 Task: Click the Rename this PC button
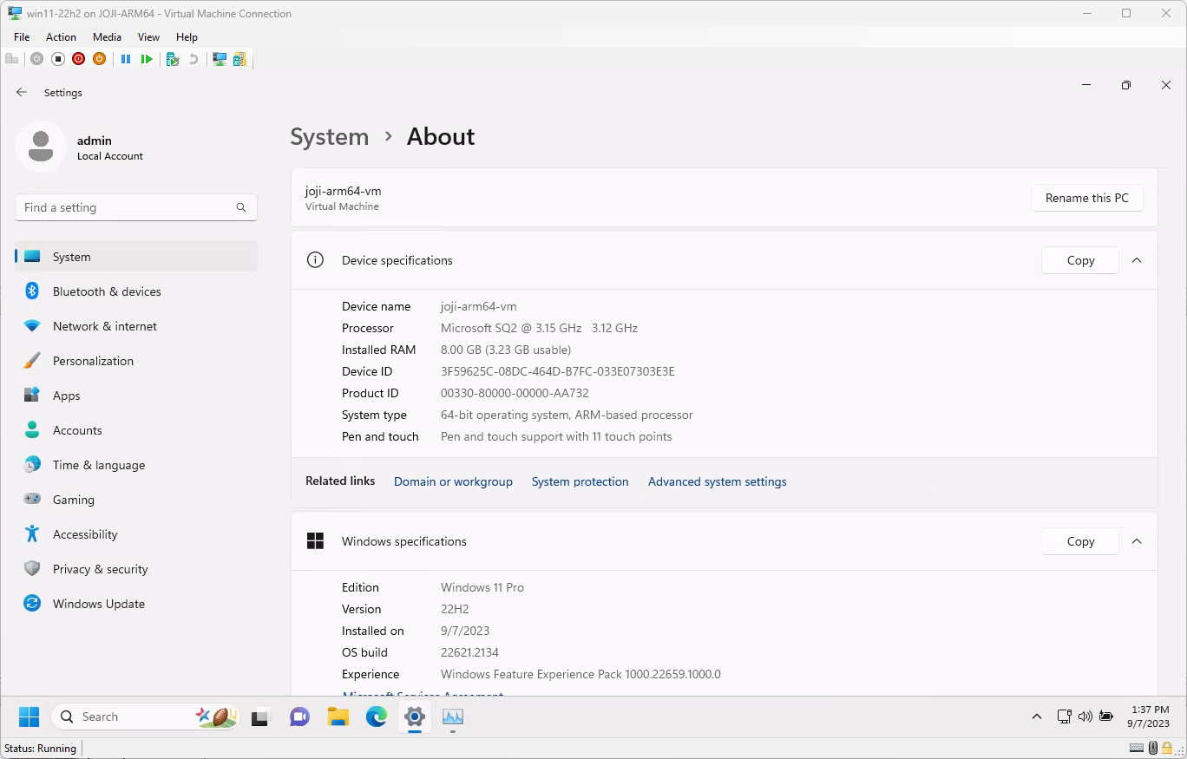pyautogui.click(x=1086, y=198)
